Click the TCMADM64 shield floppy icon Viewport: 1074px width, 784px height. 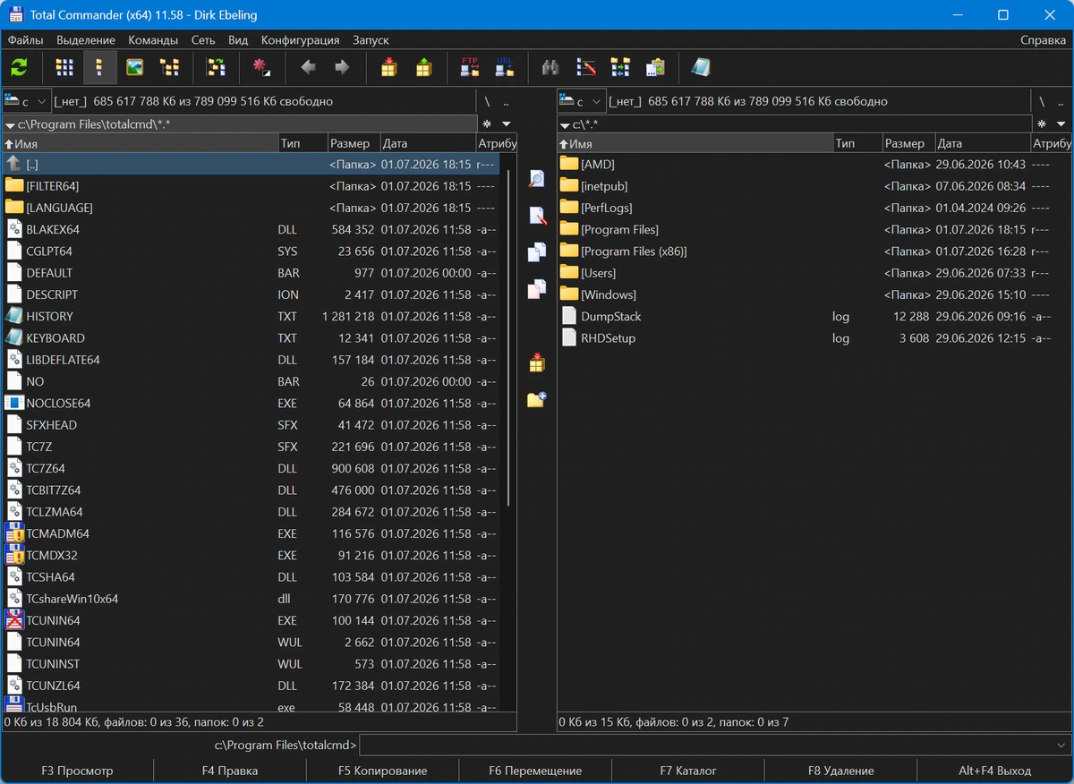click(14, 533)
